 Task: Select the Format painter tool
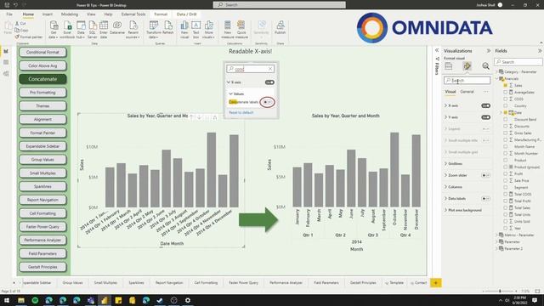pyautogui.click(x=29, y=37)
